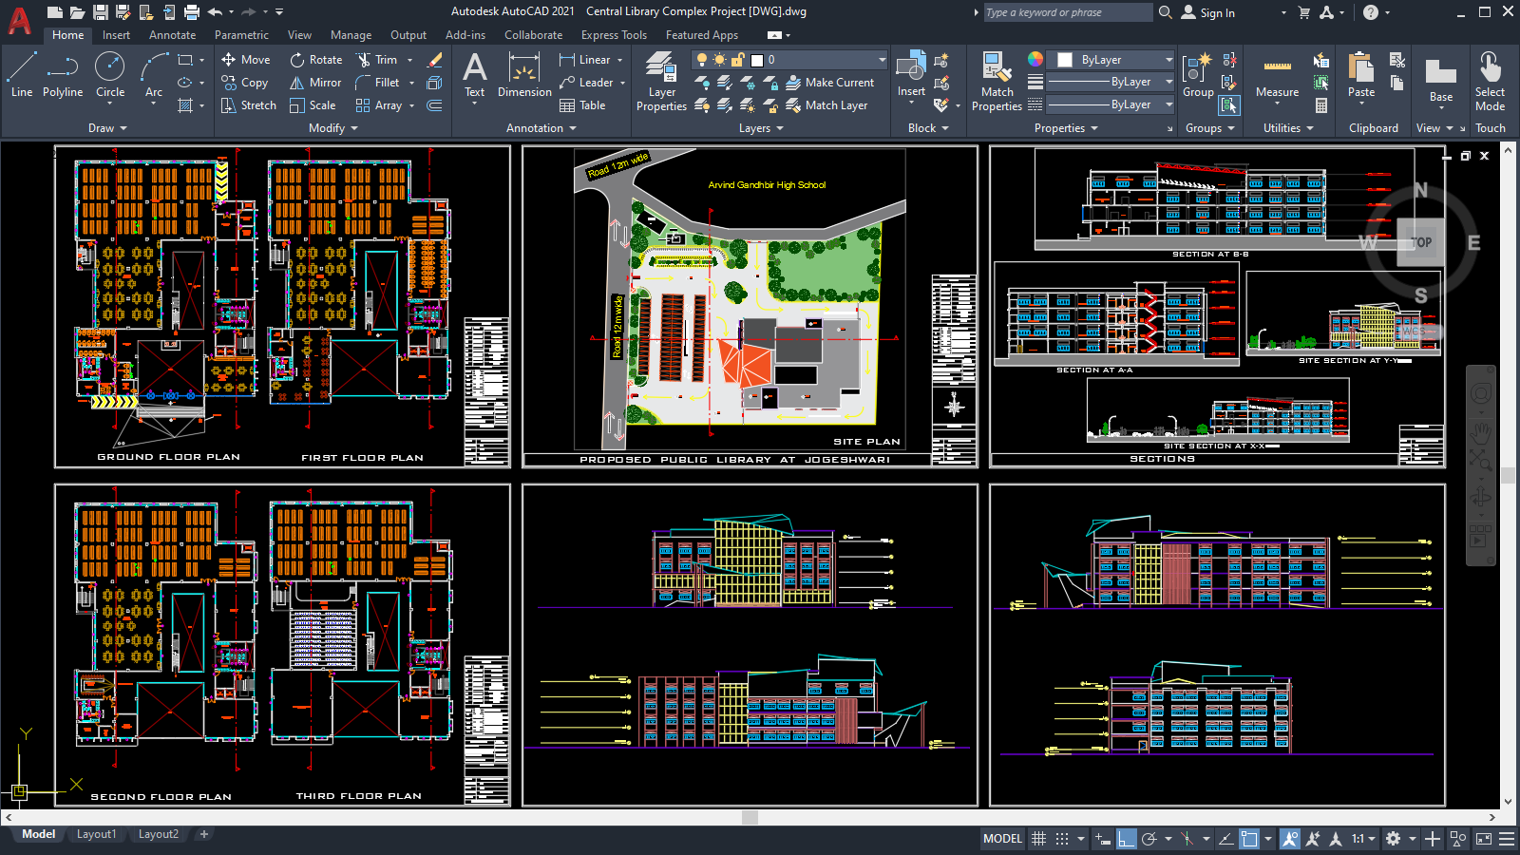Screen dimensions: 1520x855
Task: Enable Ortho mode on the status bar
Action: tap(1127, 839)
